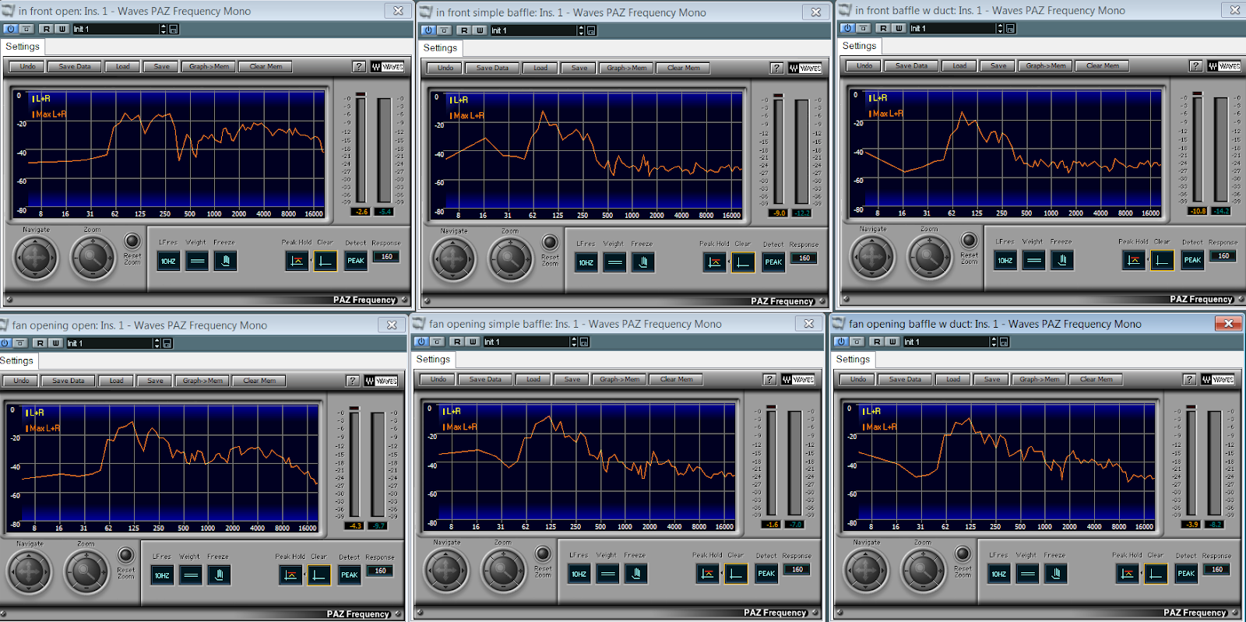Open Init 1 preset dropdown in 'fan opening baffle w duct' window
This screenshot has width=1246, height=622.
tap(949, 342)
